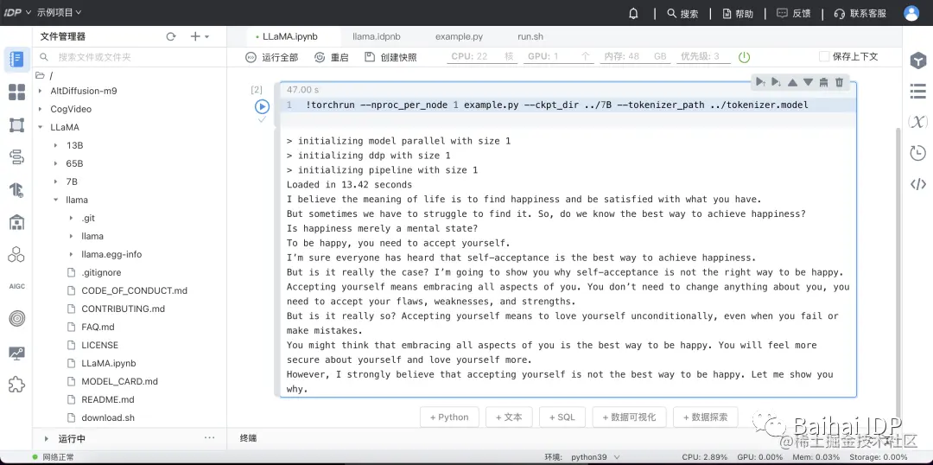The width and height of the screenshot is (933, 465).
Task: Open the 示例项目 project dropdown
Action: 59,12
